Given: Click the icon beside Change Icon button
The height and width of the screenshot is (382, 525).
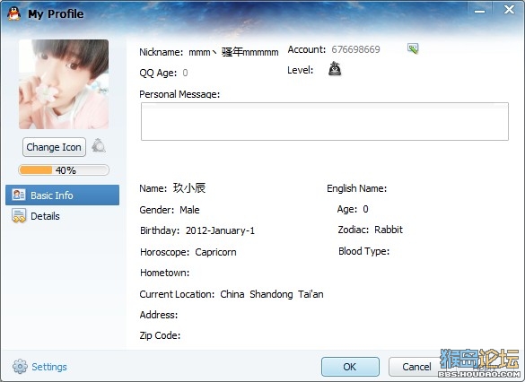Looking at the screenshot, I should (x=99, y=146).
